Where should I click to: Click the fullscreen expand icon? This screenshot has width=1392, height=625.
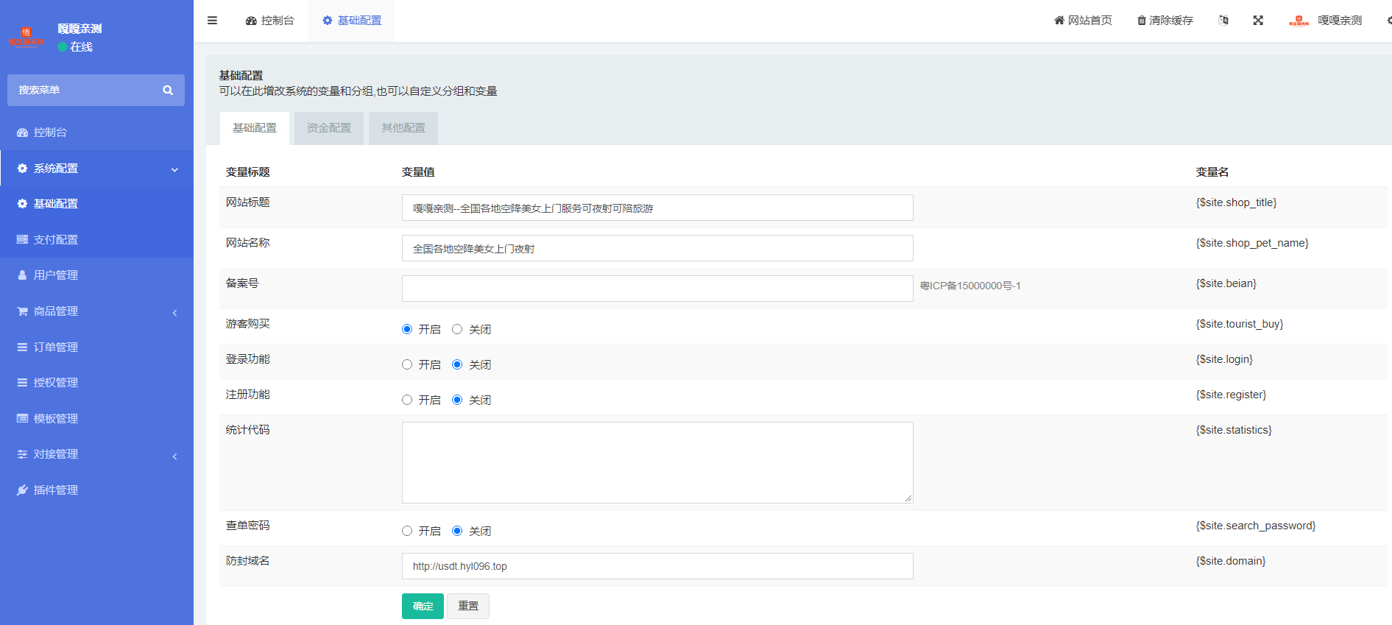1258,21
